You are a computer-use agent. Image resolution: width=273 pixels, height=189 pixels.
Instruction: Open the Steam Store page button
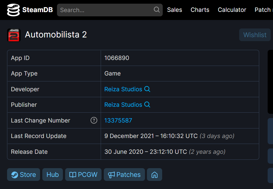(24, 175)
